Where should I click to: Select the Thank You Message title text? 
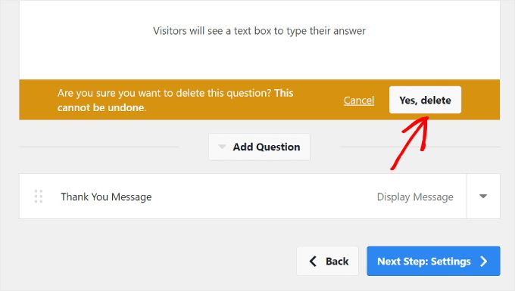click(106, 197)
